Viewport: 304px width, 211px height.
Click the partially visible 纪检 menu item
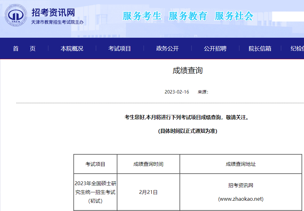[x=297, y=48]
